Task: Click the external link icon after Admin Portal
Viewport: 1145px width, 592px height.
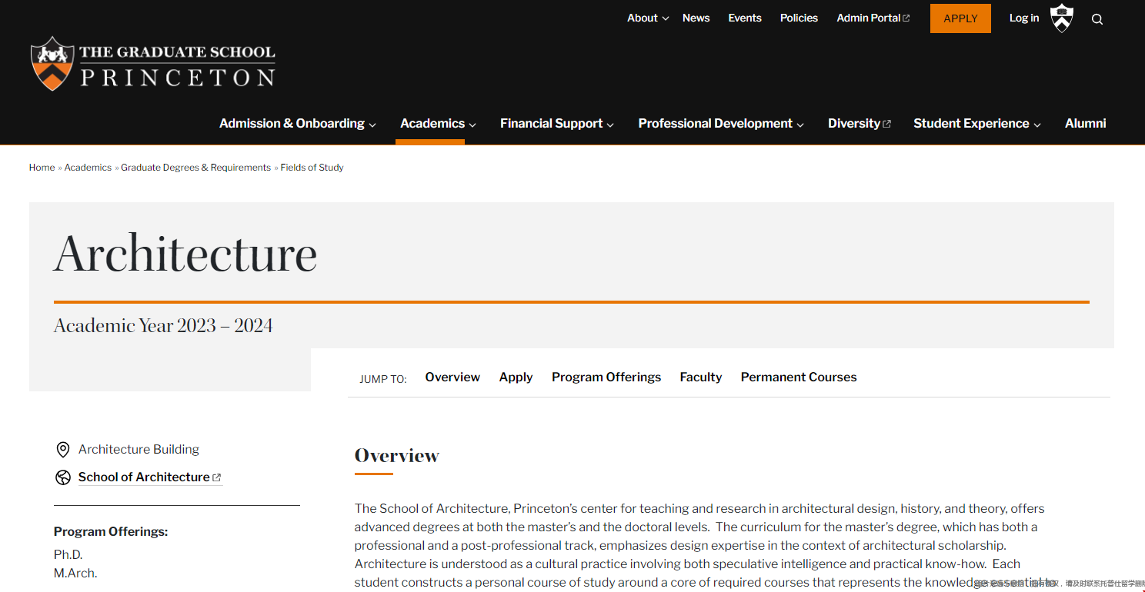Action: click(906, 18)
